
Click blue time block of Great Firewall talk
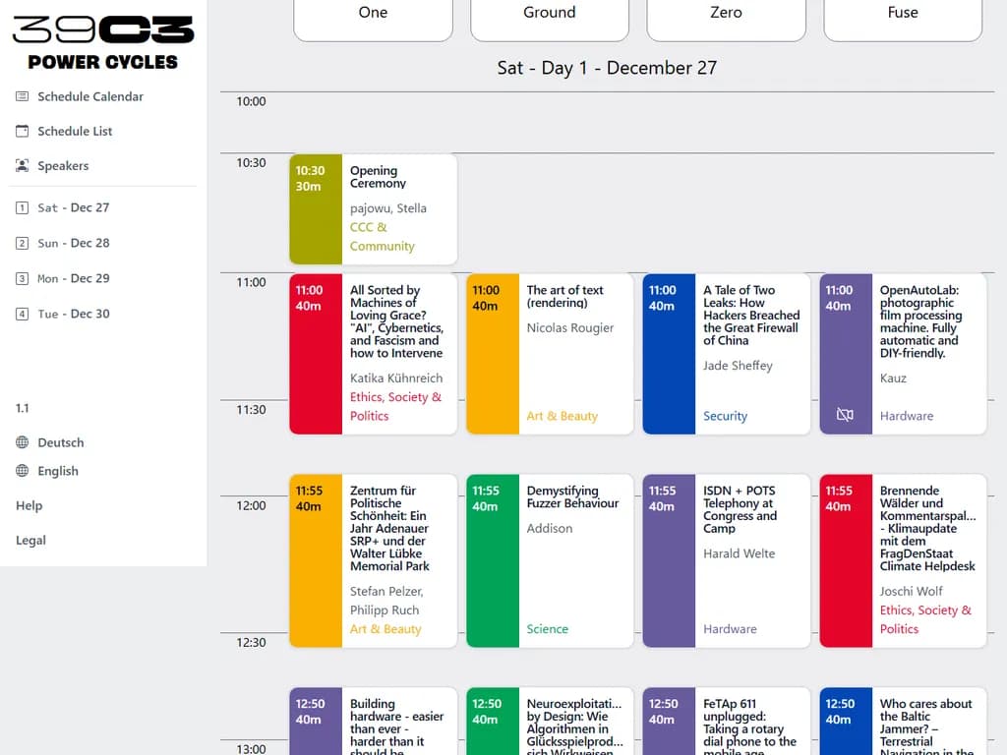click(x=669, y=354)
